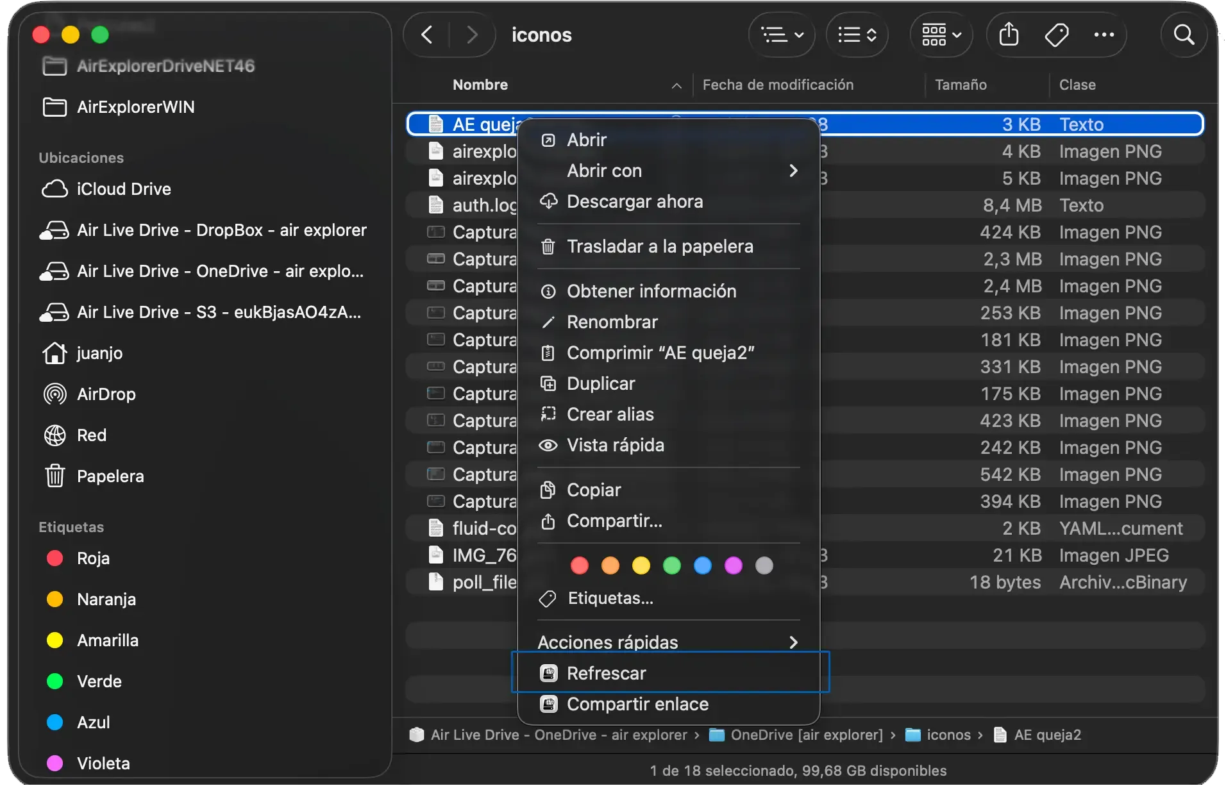The height and width of the screenshot is (786, 1226).
Task: Select the Red globe icon
Action: tap(55, 435)
